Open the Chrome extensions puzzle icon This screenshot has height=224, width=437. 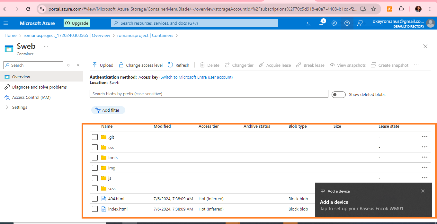click(x=401, y=9)
